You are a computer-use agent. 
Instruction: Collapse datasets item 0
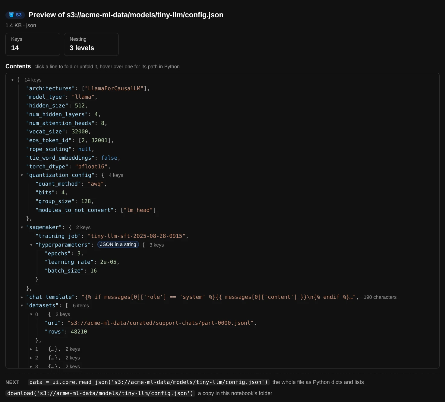tap(31, 314)
